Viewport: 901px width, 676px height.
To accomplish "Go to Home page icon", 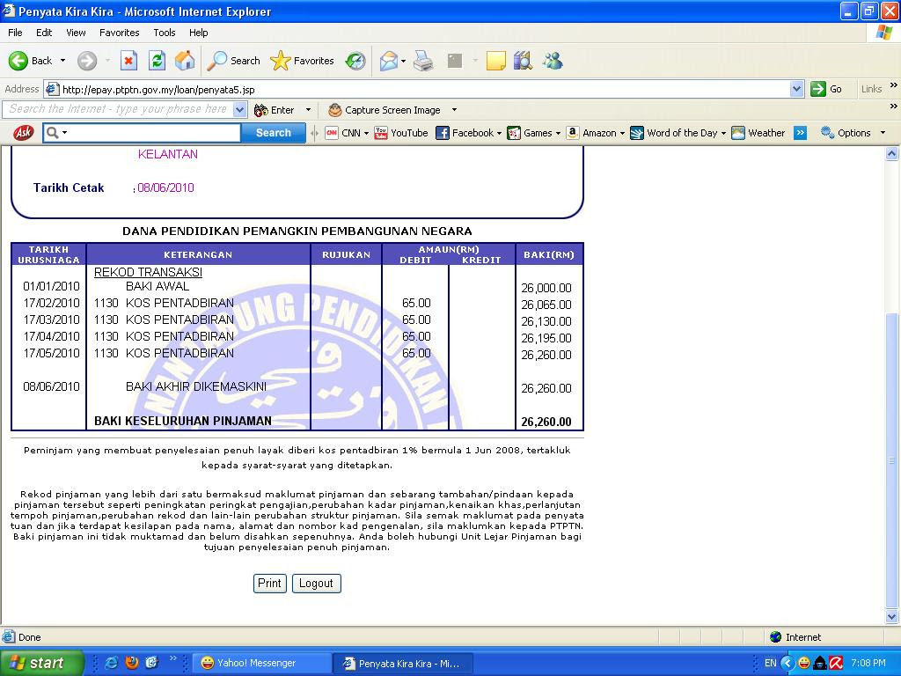I will 185,61.
